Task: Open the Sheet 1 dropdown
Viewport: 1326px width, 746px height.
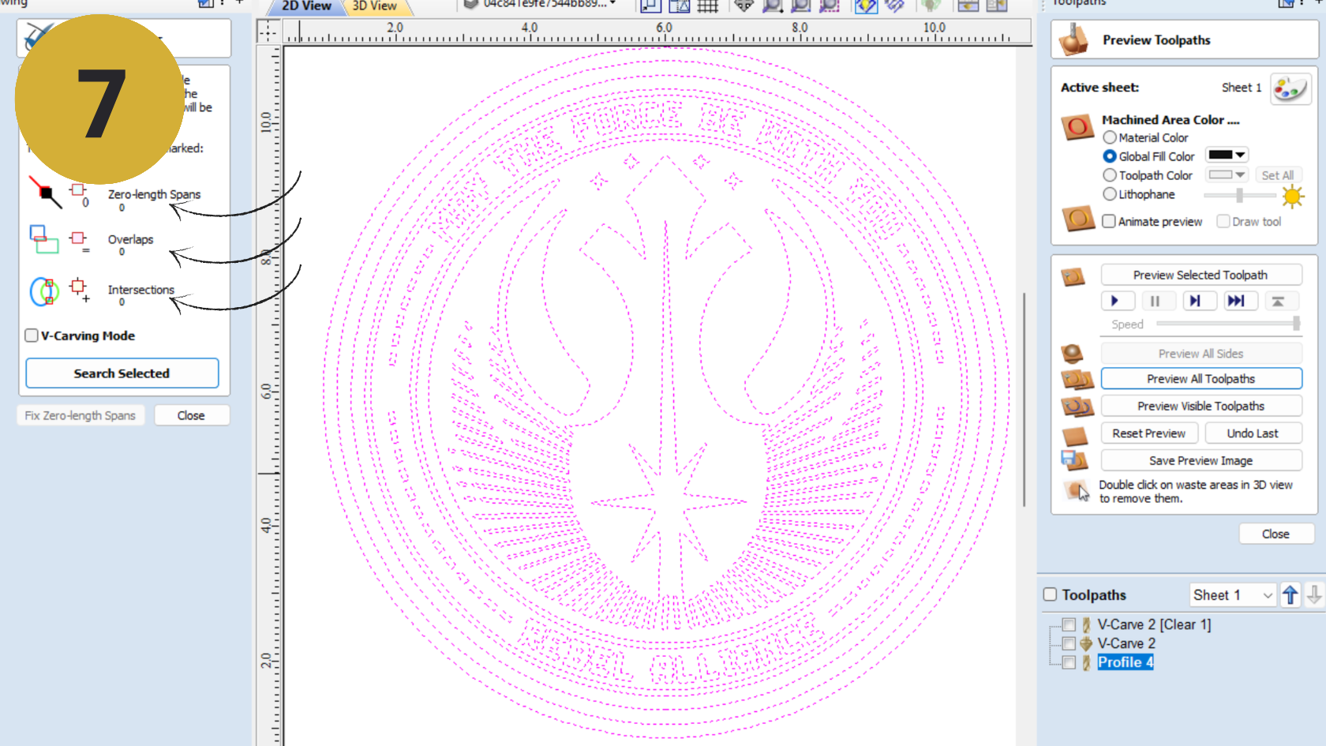Action: pos(1233,595)
